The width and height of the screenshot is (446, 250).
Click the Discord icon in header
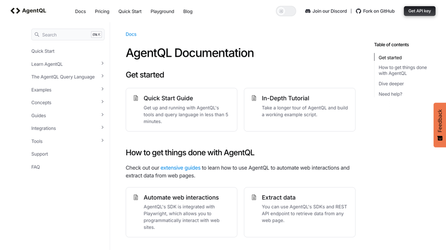tap(308, 11)
